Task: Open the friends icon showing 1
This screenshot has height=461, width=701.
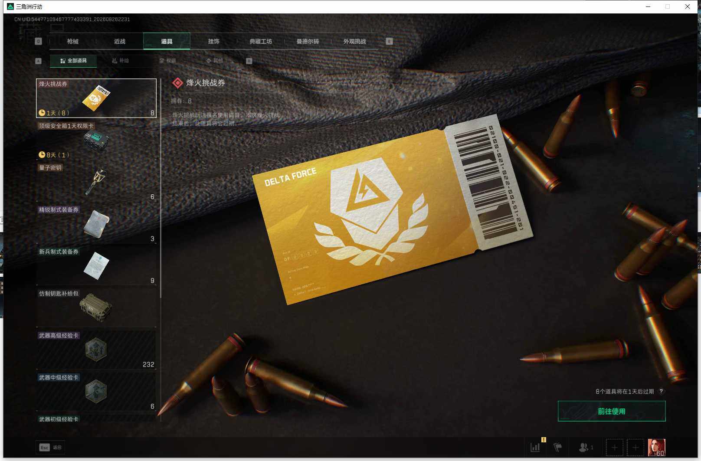Action: point(586,447)
